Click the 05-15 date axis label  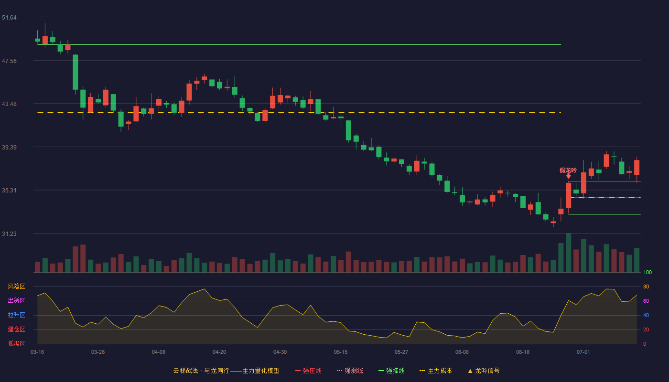tap(341, 352)
